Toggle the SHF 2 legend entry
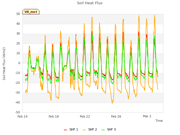 point(90,129)
